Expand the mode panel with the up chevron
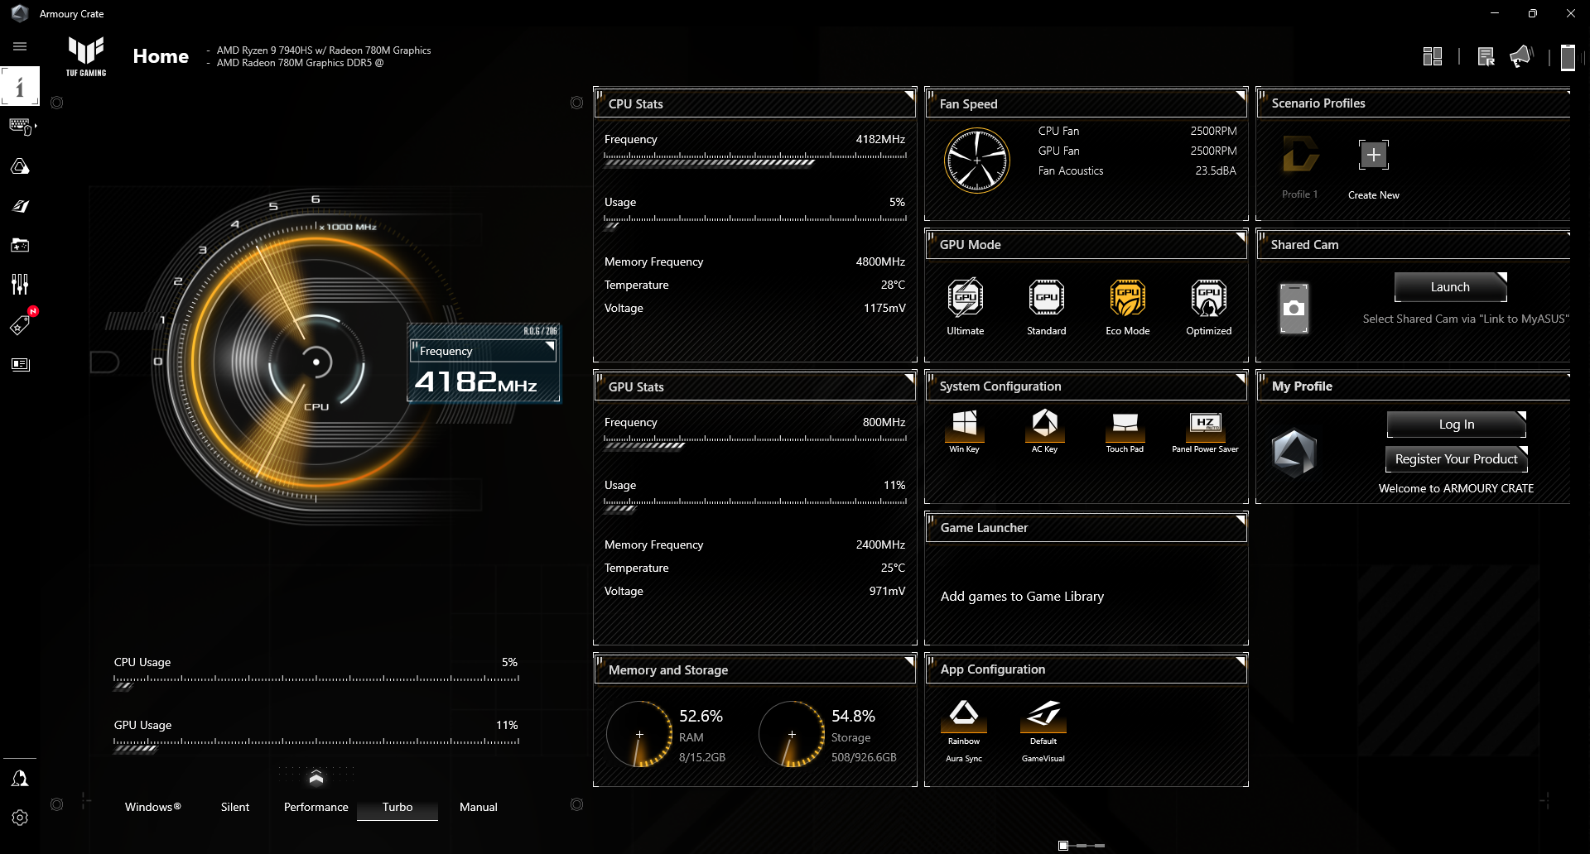 [316, 778]
